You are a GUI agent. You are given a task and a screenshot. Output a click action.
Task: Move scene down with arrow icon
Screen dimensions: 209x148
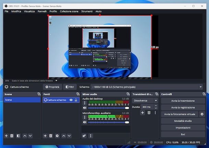click(30, 136)
